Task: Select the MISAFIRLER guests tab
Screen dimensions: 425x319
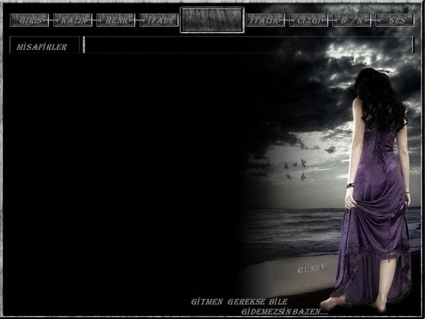Action: 44,47
